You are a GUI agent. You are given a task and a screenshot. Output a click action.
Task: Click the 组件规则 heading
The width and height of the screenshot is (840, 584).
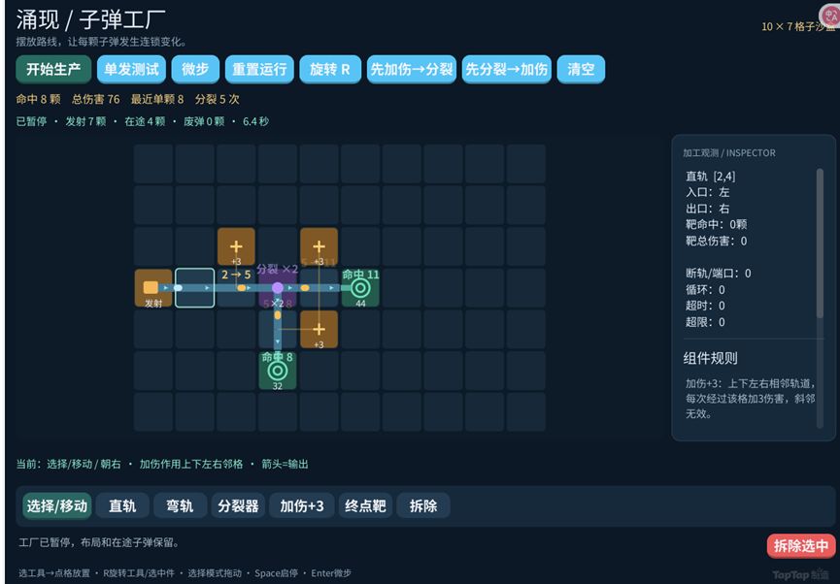tap(710, 358)
